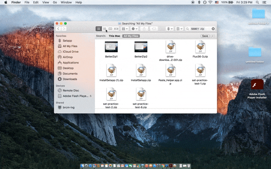Select the InstallSetapp.zip file icon
Image resolution: width=271 pixels, height=169 pixels.
click(x=141, y=70)
